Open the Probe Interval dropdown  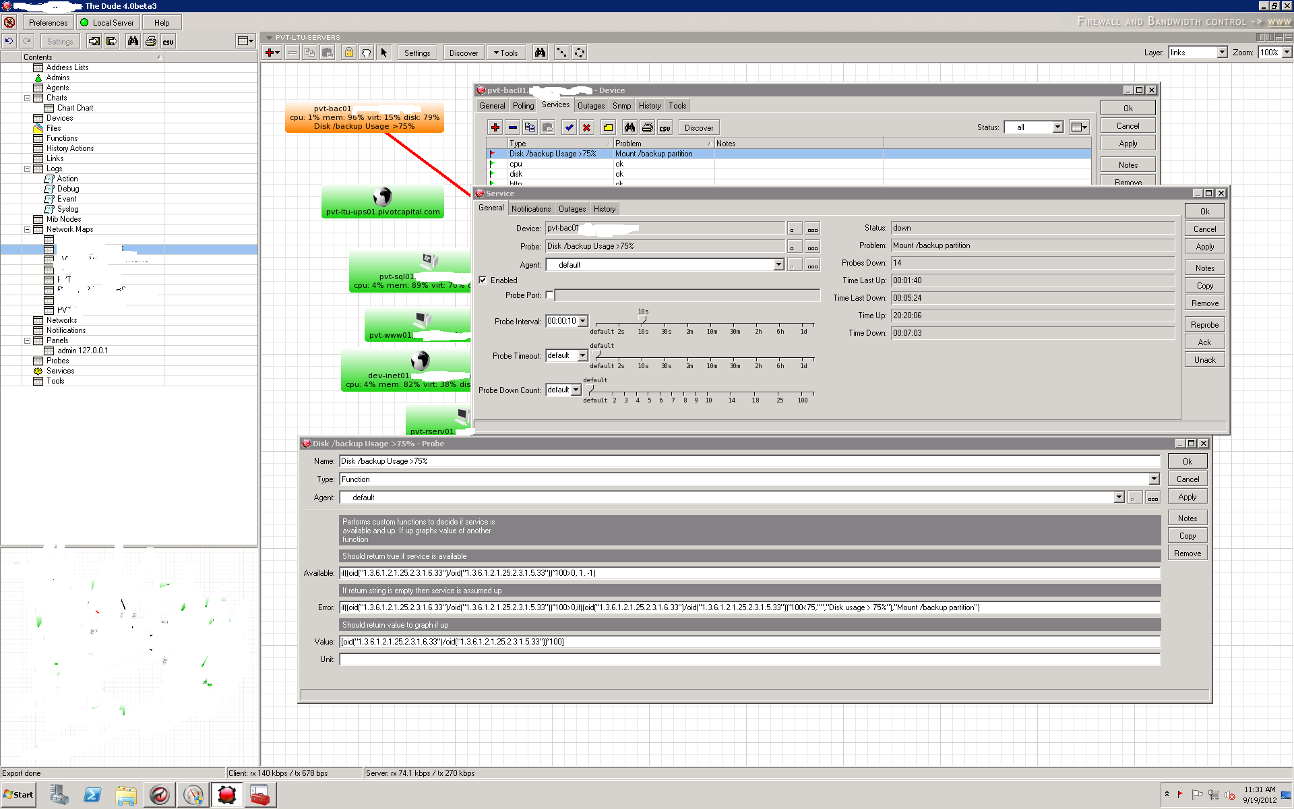pos(583,322)
